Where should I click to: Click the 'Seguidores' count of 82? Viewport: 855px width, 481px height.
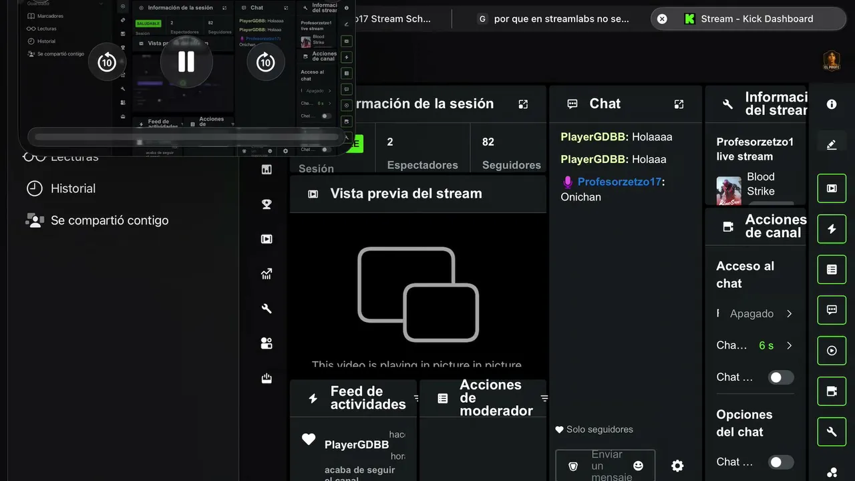(488, 142)
